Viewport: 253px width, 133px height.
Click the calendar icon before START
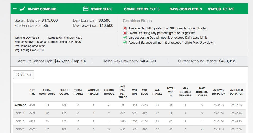tap(86, 9)
